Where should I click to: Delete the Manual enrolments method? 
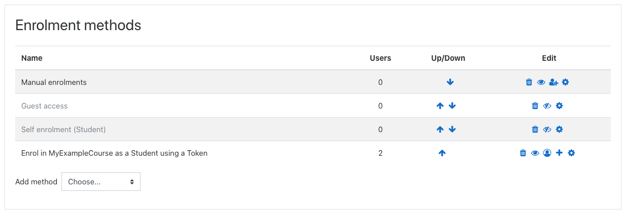pos(529,82)
